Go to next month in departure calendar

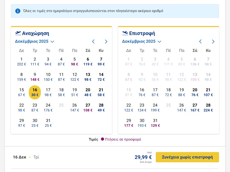[x=106, y=42]
